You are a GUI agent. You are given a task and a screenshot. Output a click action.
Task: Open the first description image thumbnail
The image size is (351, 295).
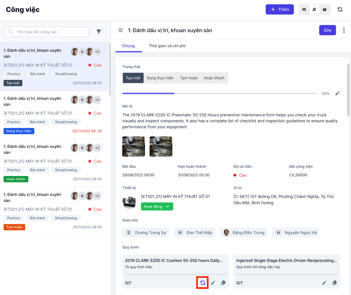(133, 147)
